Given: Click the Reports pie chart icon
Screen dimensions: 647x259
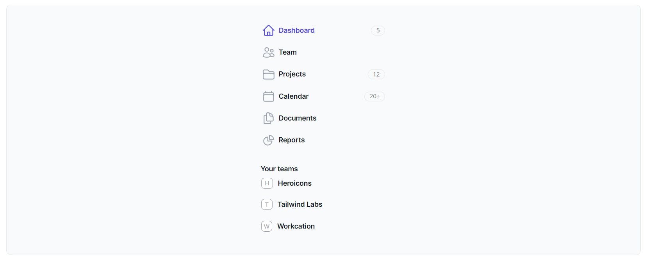Looking at the screenshot, I should (x=268, y=140).
